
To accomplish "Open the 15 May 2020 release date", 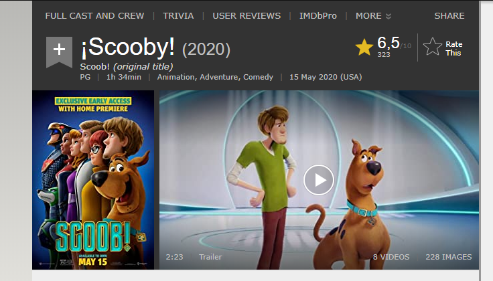I will [x=326, y=77].
